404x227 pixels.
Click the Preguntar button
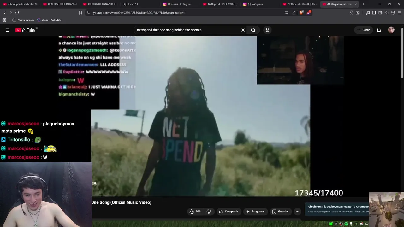click(x=255, y=212)
